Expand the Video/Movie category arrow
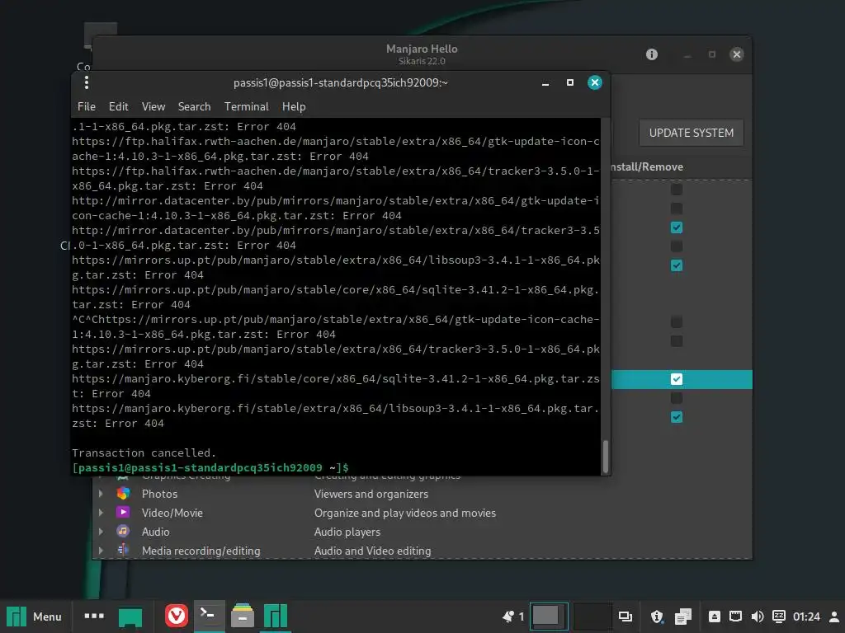The image size is (845, 633). pyautogui.click(x=101, y=513)
